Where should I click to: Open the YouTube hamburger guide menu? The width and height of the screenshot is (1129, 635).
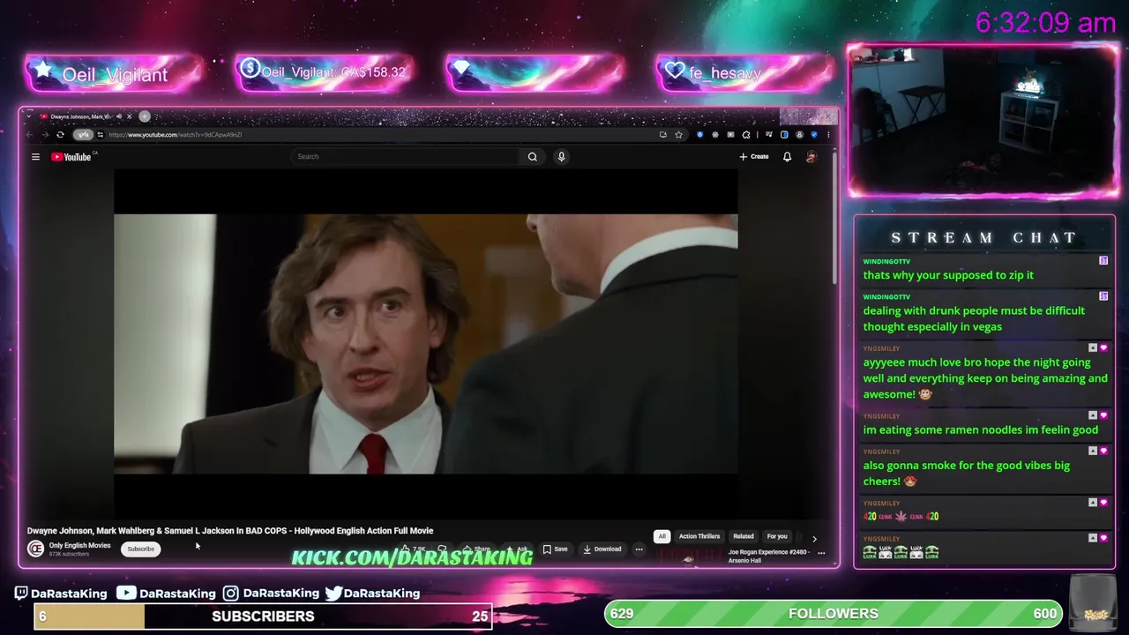click(x=35, y=157)
